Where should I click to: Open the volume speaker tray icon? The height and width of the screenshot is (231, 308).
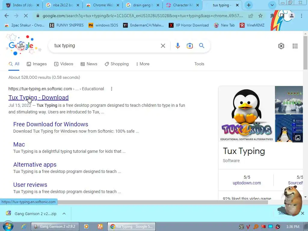click(x=278, y=227)
